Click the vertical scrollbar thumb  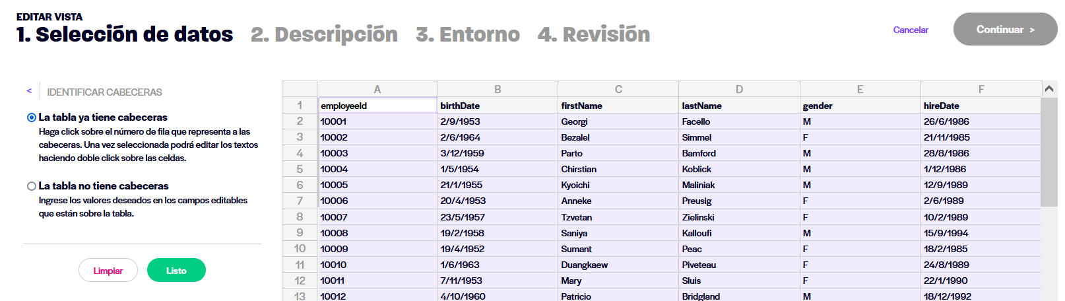[x=1049, y=152]
